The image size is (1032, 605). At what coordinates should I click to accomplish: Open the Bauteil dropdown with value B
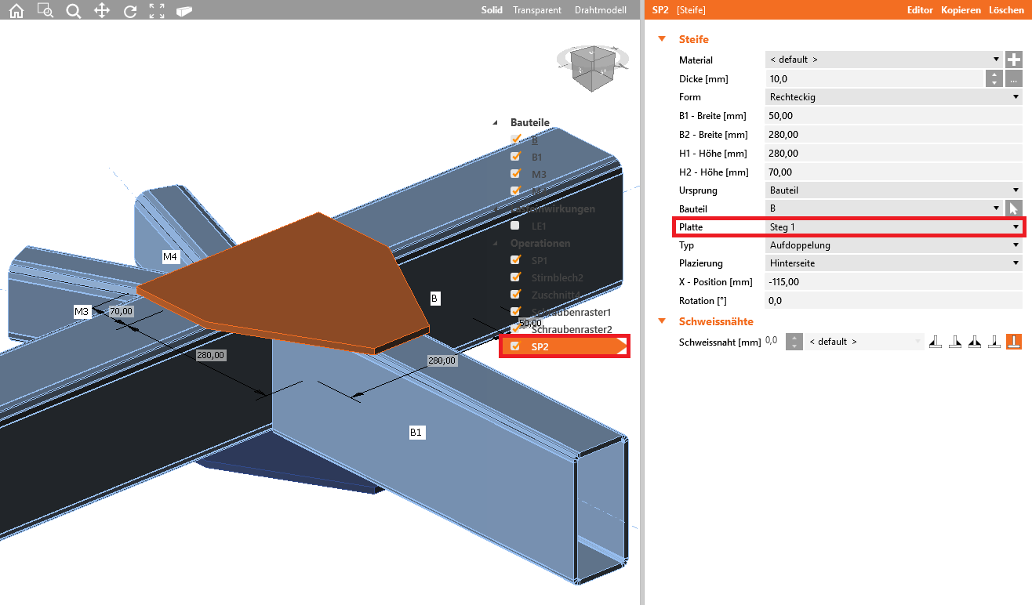tap(884, 208)
